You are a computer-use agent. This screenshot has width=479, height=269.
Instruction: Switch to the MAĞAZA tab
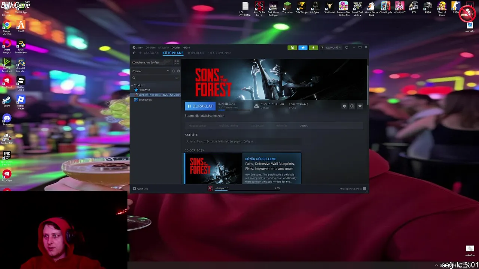(152, 53)
